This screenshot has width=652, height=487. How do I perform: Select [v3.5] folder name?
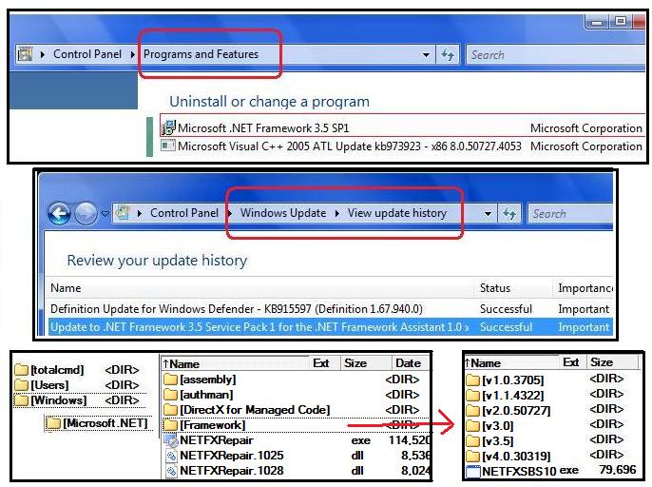pyautogui.click(x=498, y=441)
